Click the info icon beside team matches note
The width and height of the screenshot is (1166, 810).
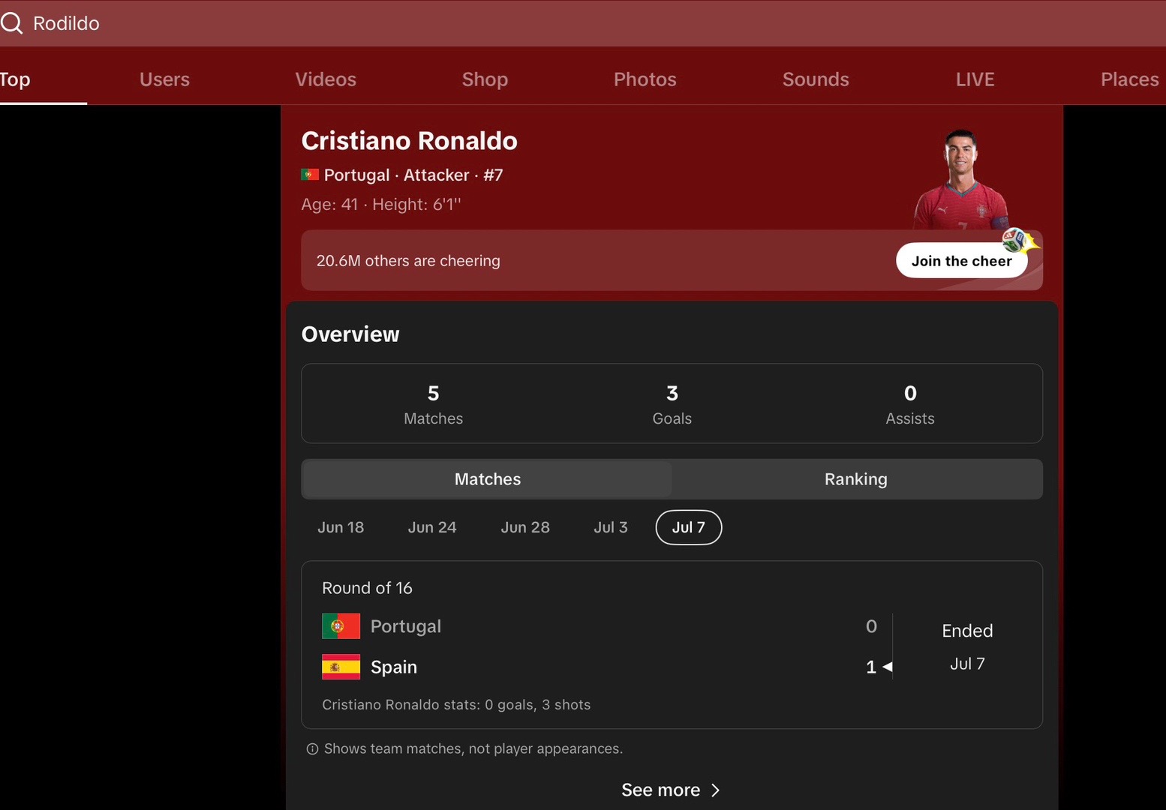pos(312,749)
